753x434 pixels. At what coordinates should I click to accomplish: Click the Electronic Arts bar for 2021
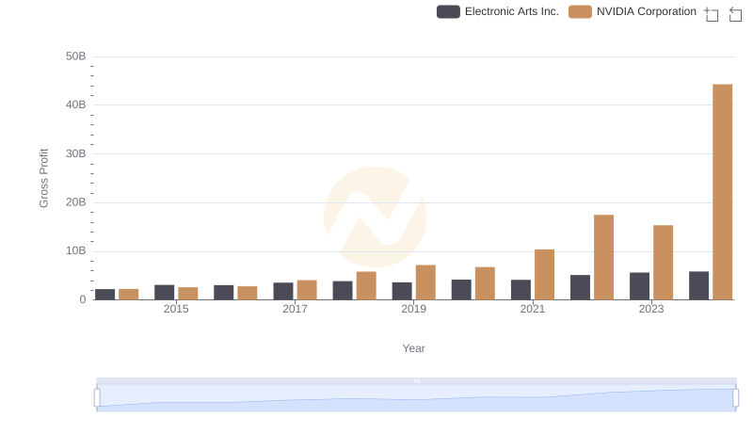[521, 290]
